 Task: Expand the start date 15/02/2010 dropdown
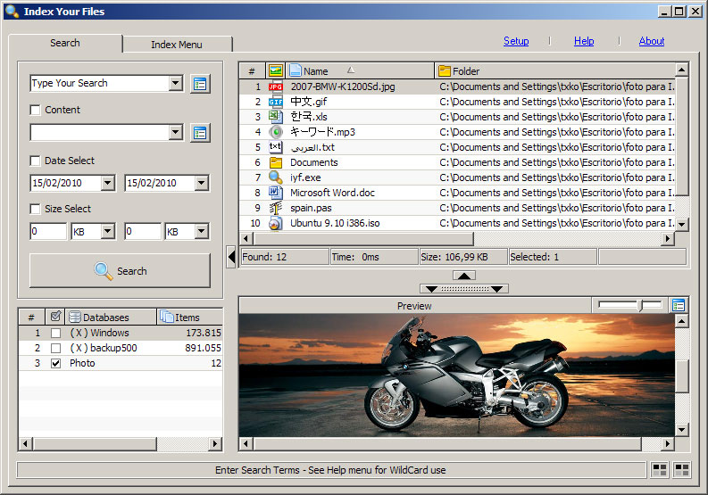[x=108, y=184]
